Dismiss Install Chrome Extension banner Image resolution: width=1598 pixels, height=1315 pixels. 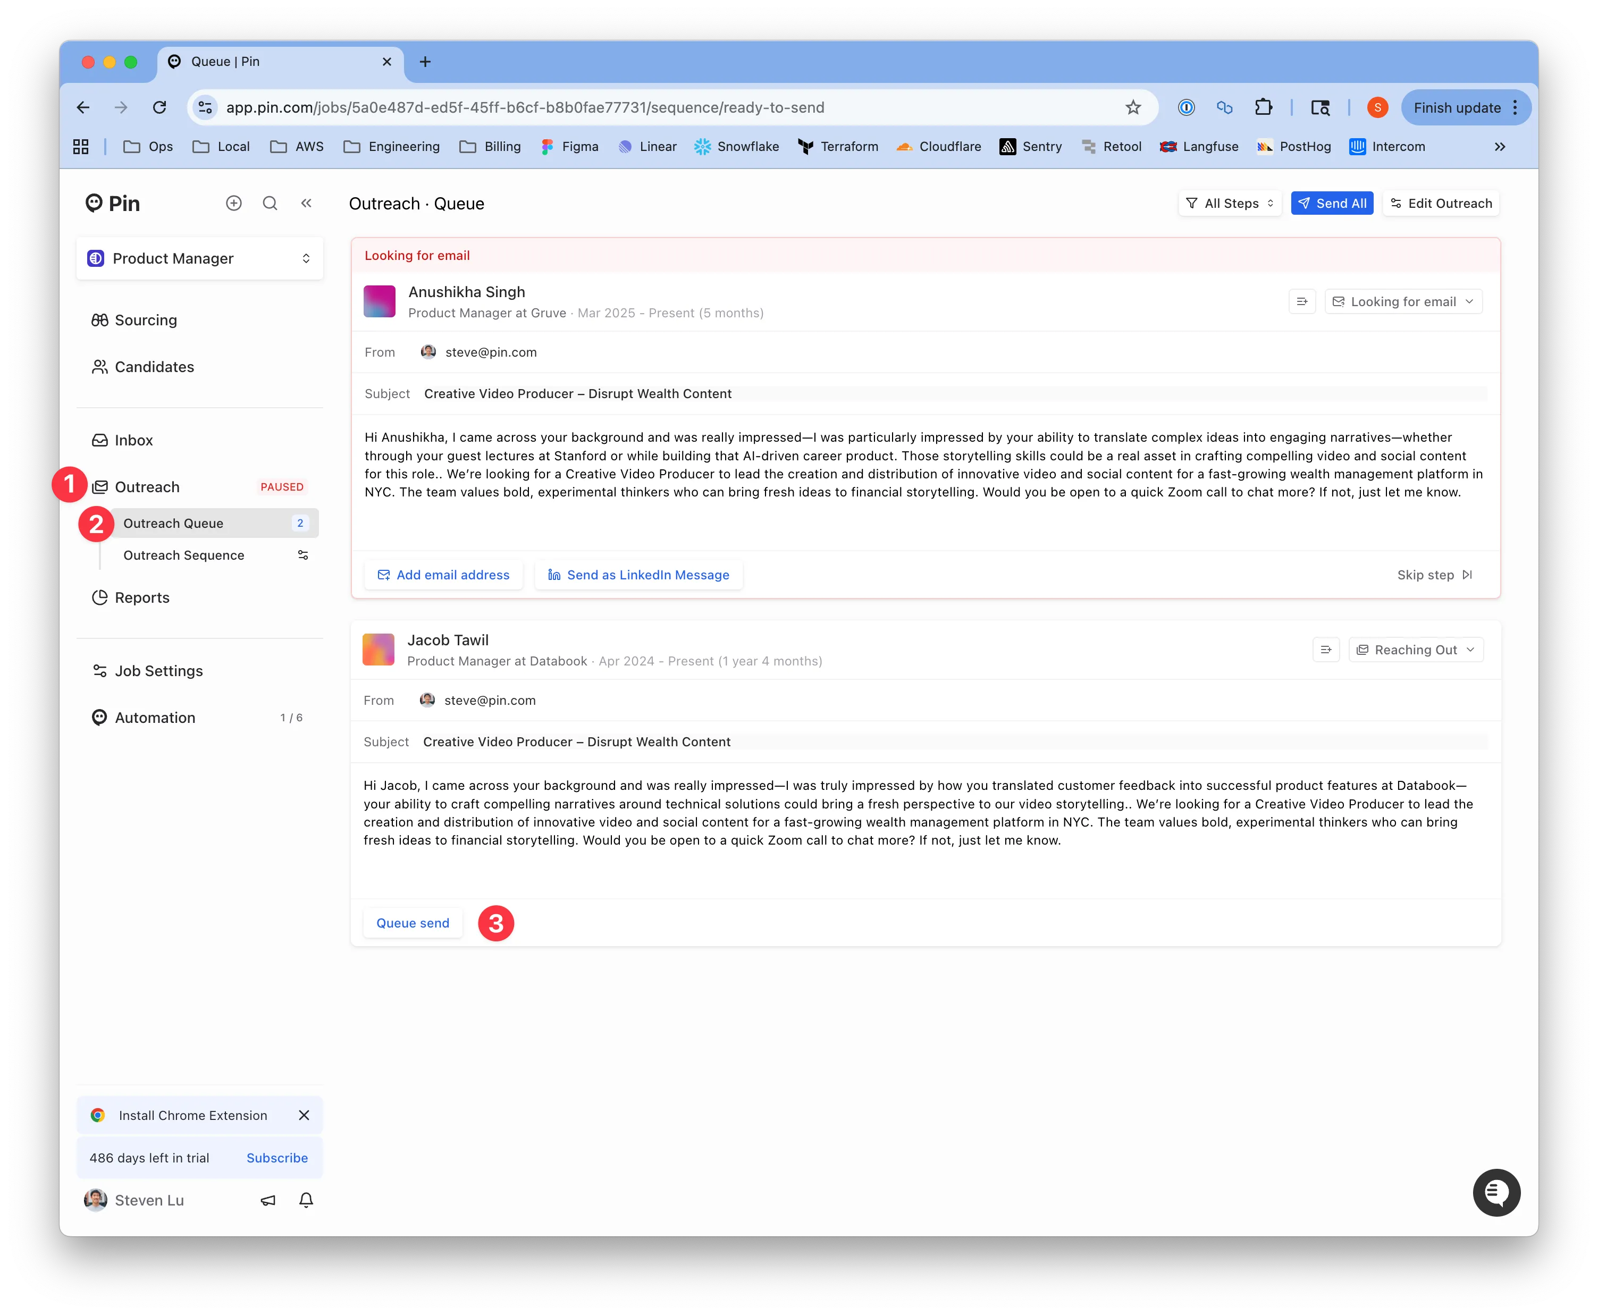click(304, 1115)
